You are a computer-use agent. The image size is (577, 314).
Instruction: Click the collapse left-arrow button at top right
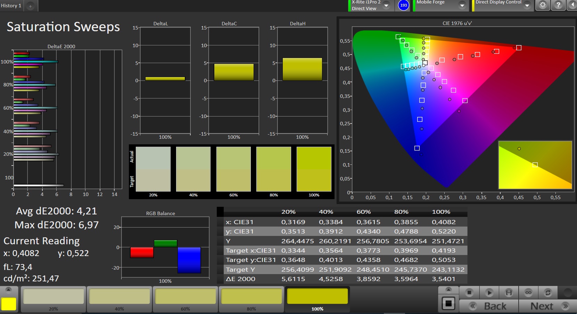[x=572, y=5]
